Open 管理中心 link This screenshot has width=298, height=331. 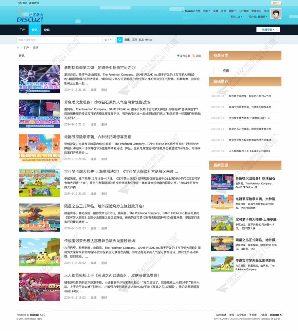(256, 11)
